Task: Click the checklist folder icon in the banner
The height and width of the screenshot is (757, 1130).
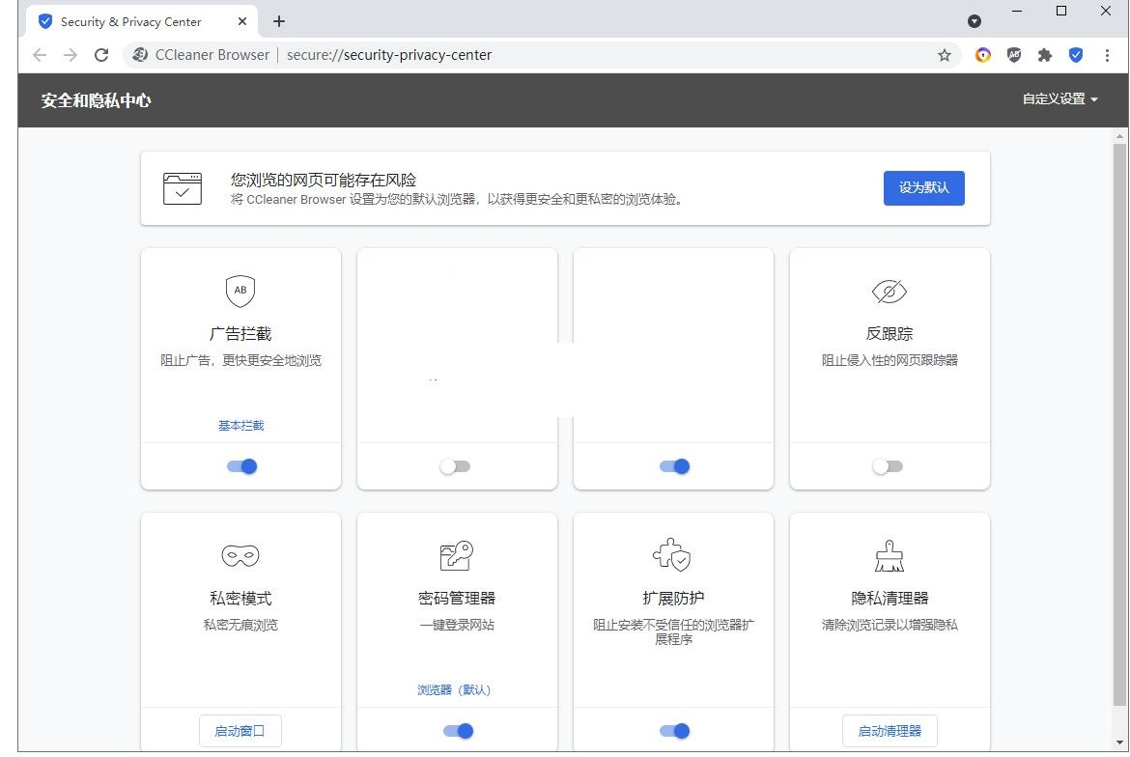Action: point(183,188)
